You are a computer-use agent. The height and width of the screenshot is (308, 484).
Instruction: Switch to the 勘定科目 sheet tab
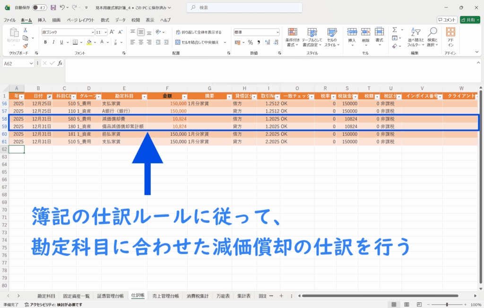point(46,296)
